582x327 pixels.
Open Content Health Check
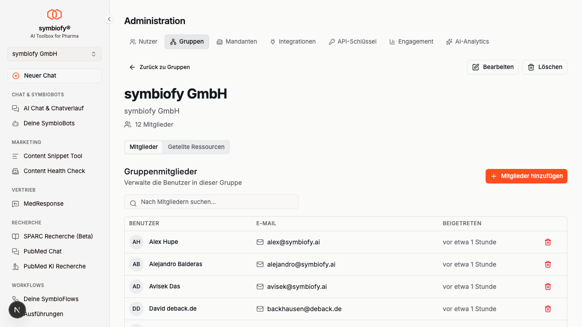point(55,171)
